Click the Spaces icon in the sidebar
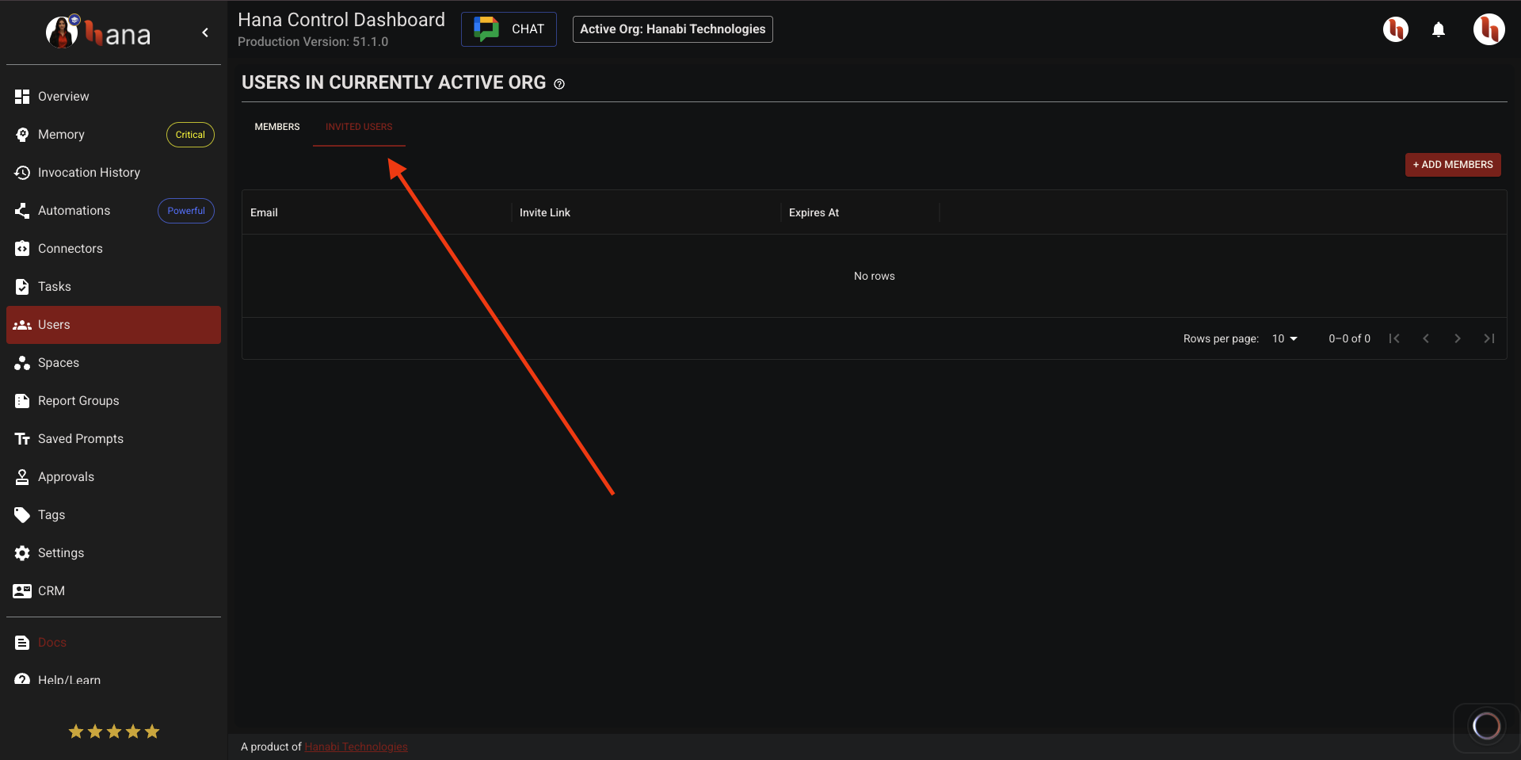1521x760 pixels. (x=22, y=363)
